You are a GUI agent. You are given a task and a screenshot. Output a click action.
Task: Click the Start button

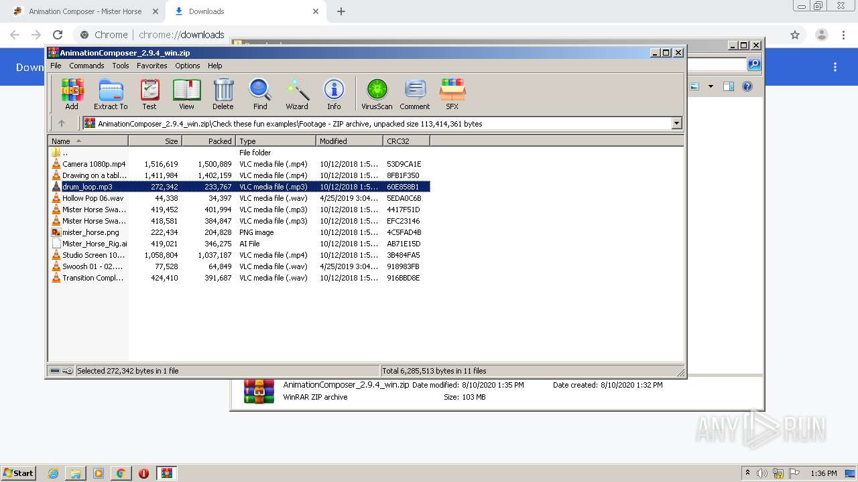[18, 473]
